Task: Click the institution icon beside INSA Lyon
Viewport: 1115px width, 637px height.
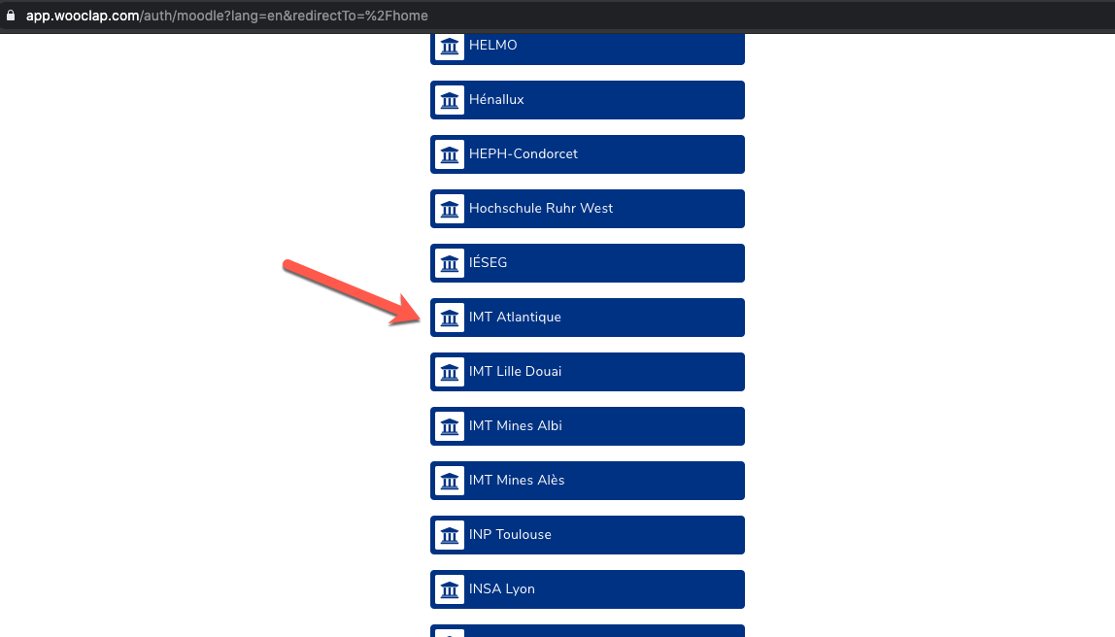Action: coord(450,589)
